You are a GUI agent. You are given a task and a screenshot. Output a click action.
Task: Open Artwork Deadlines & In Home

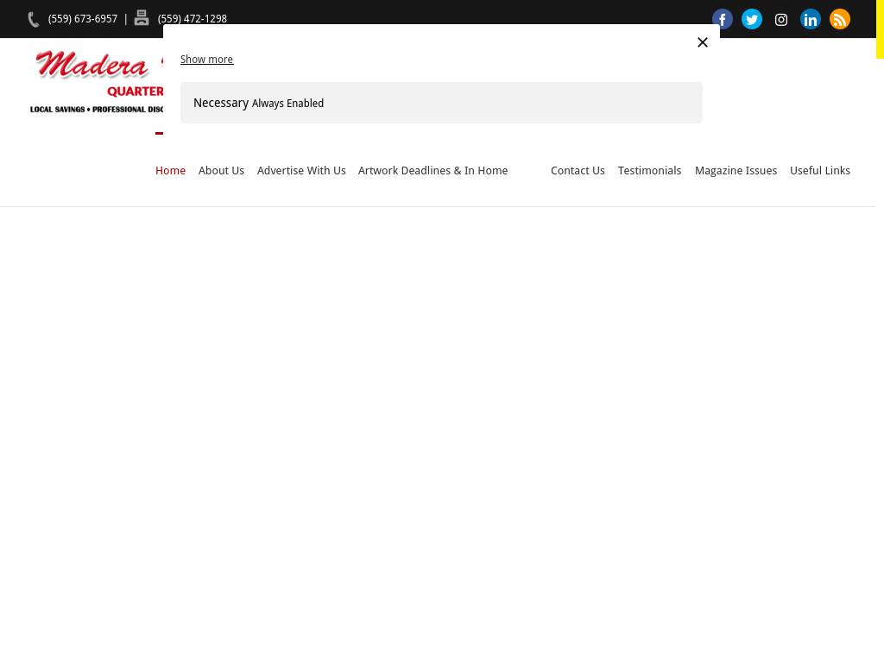433,170
